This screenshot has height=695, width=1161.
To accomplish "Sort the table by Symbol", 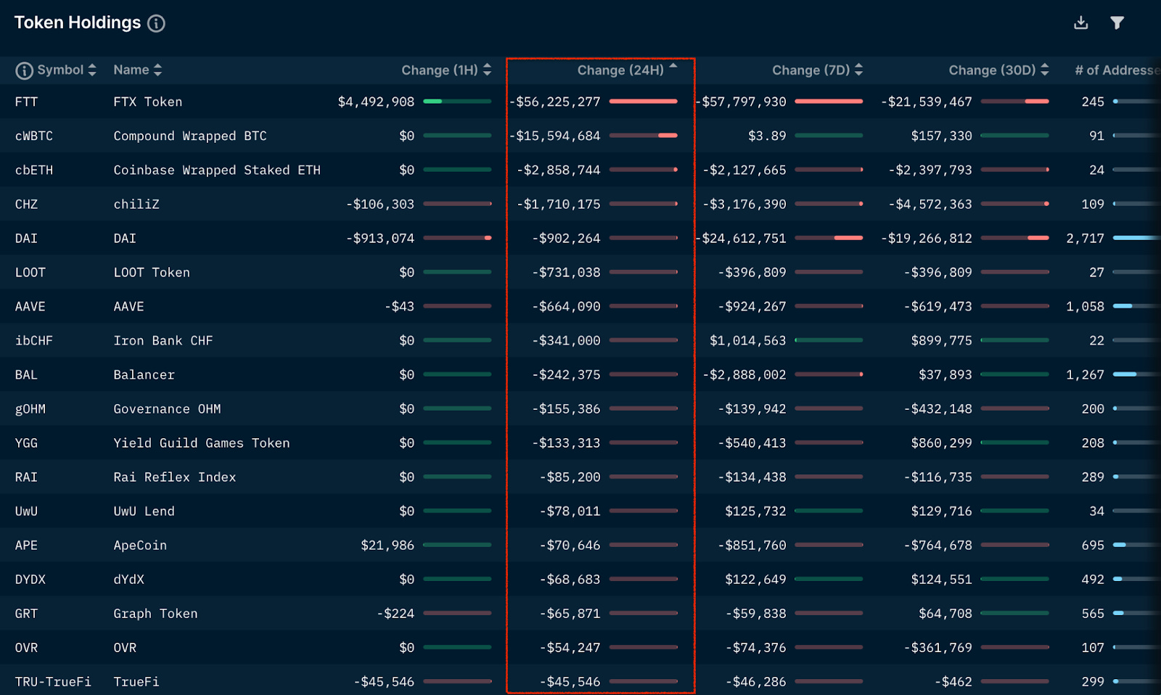I will pos(67,70).
